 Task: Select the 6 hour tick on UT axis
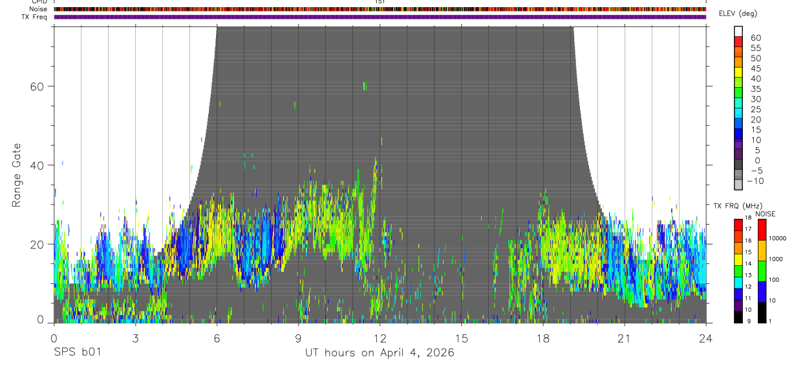[x=217, y=339]
